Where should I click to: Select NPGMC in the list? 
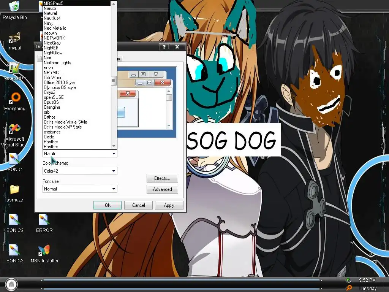click(77, 73)
